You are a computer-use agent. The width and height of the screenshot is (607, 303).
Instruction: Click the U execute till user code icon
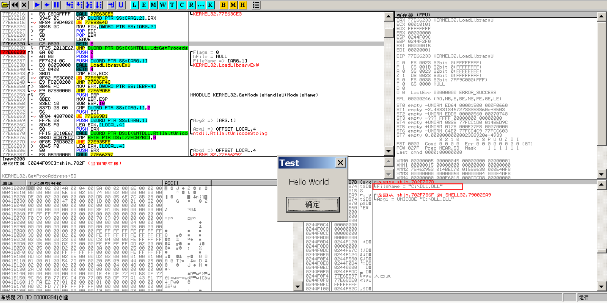tap(121, 5)
